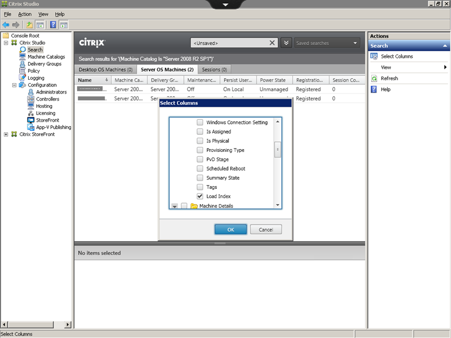
Task: Click the StoreFront icon under Configuration
Action: point(31,120)
